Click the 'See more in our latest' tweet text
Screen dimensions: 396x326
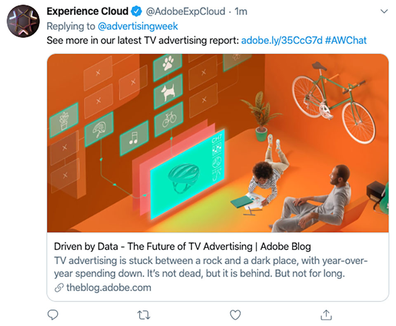tap(143, 40)
